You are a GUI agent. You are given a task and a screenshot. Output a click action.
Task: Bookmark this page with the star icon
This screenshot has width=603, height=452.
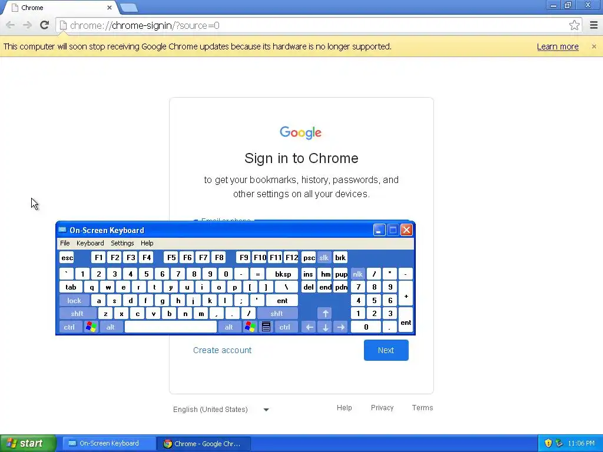point(574,25)
